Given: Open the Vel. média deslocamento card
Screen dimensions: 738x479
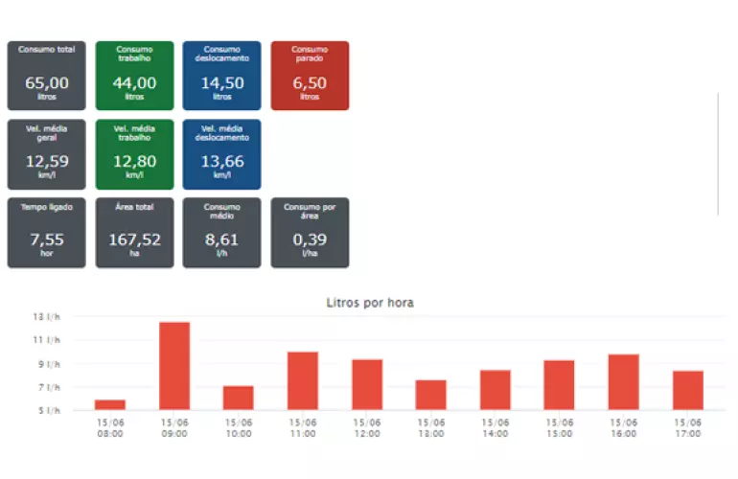Looking at the screenshot, I should [221, 154].
